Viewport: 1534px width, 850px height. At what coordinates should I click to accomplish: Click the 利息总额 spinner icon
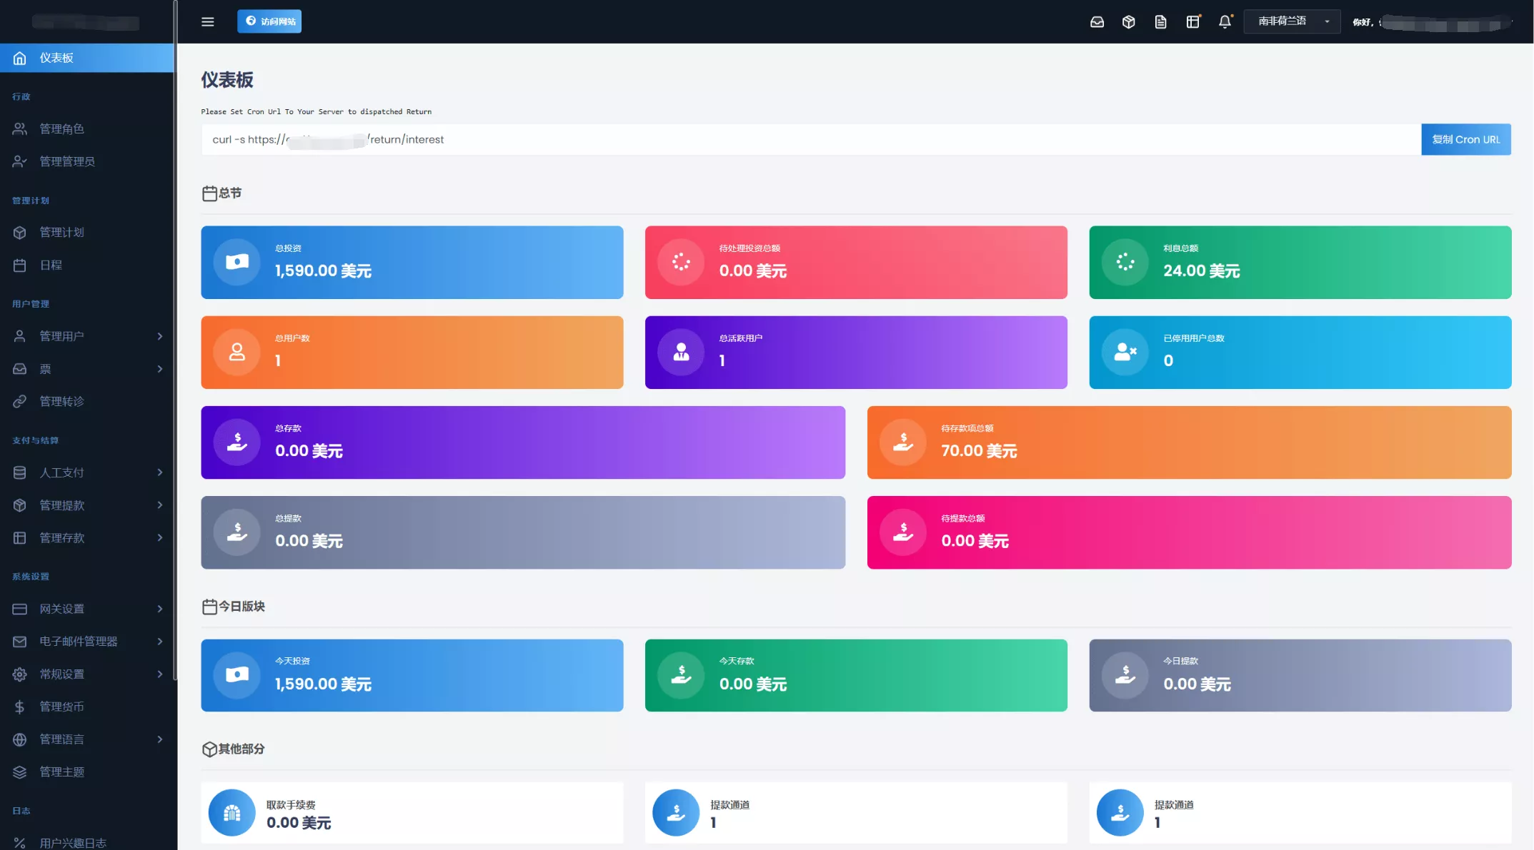pyautogui.click(x=1125, y=262)
